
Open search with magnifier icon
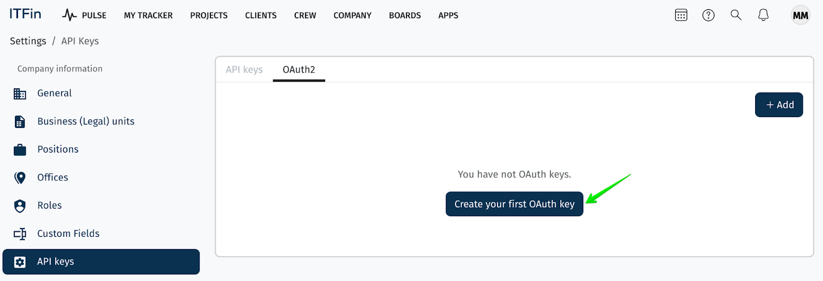(736, 15)
